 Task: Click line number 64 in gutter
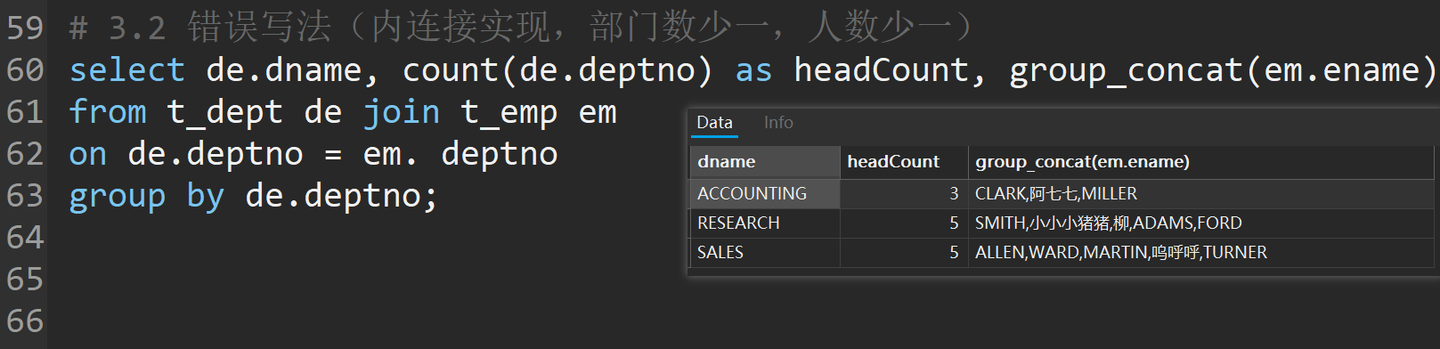coord(25,238)
